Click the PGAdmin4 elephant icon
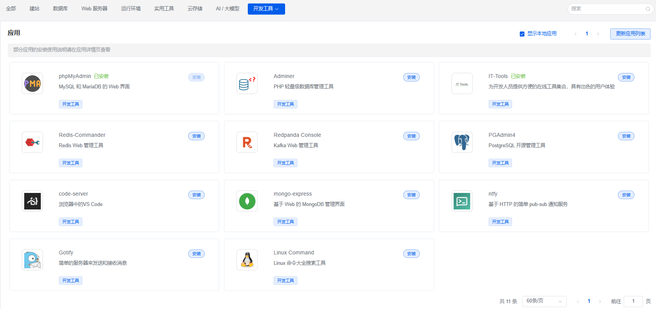Viewport: 656px width, 309px height. (x=462, y=142)
